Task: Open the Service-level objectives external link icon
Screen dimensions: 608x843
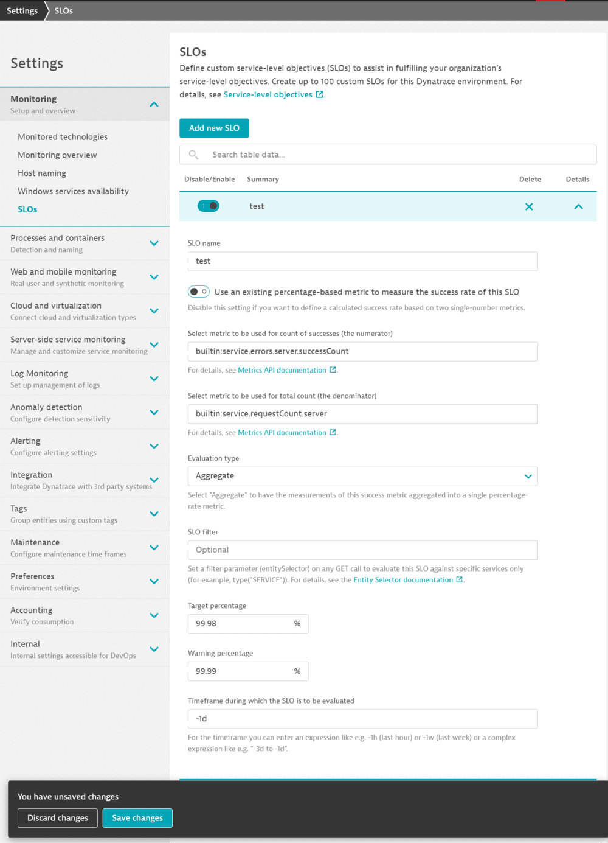Action: 320,94
